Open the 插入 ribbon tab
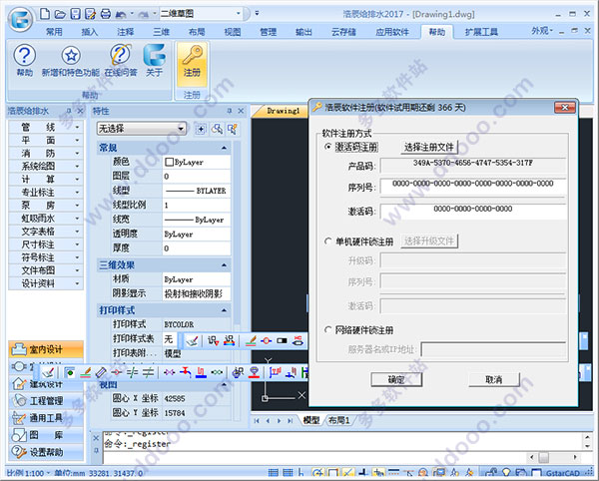 90,32
